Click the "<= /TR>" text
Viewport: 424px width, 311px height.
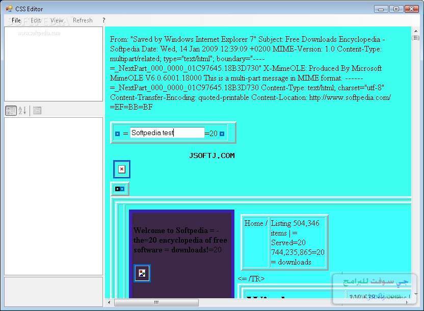click(x=251, y=278)
